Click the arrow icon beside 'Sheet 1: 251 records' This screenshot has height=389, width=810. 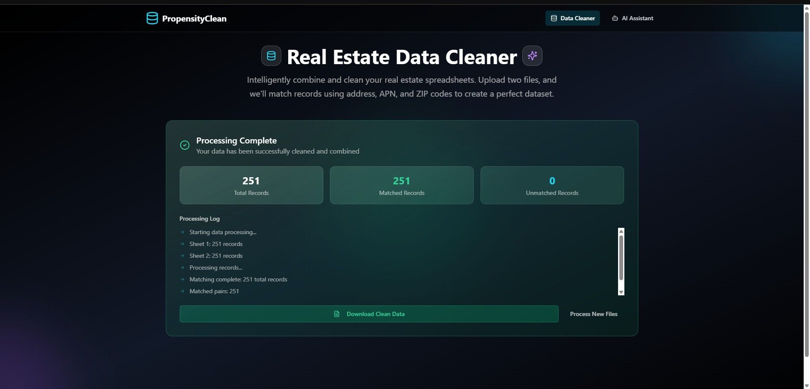coord(182,244)
